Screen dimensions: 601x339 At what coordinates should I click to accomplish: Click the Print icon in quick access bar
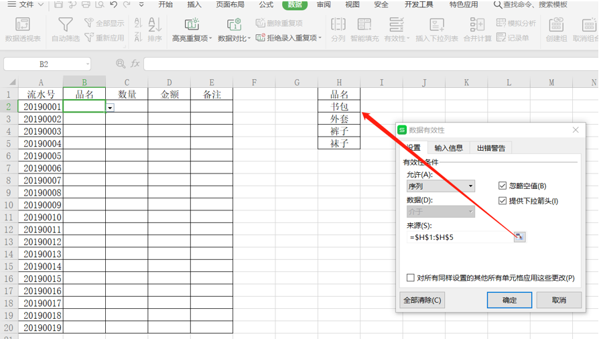click(x=86, y=5)
